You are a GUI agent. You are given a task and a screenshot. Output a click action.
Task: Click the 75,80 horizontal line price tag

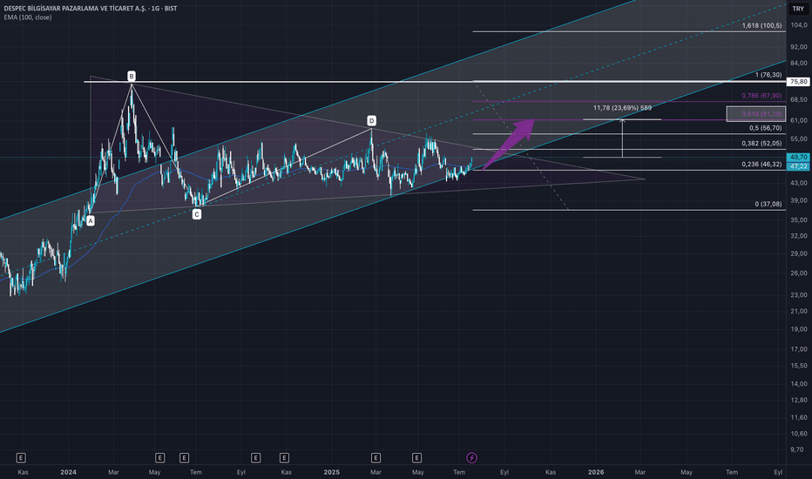(x=799, y=82)
